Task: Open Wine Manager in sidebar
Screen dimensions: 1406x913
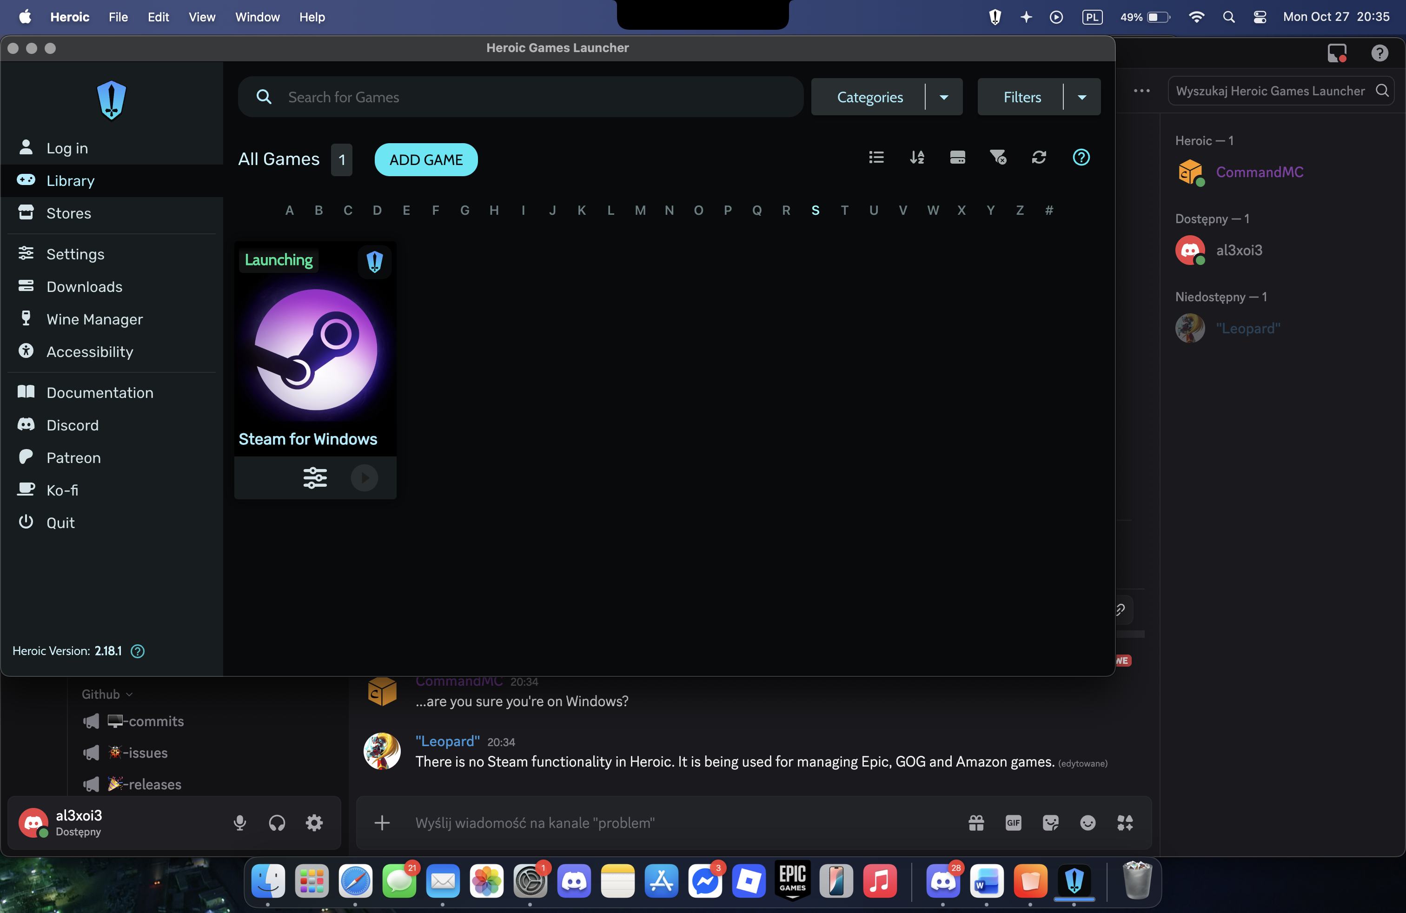Action: tap(94, 319)
